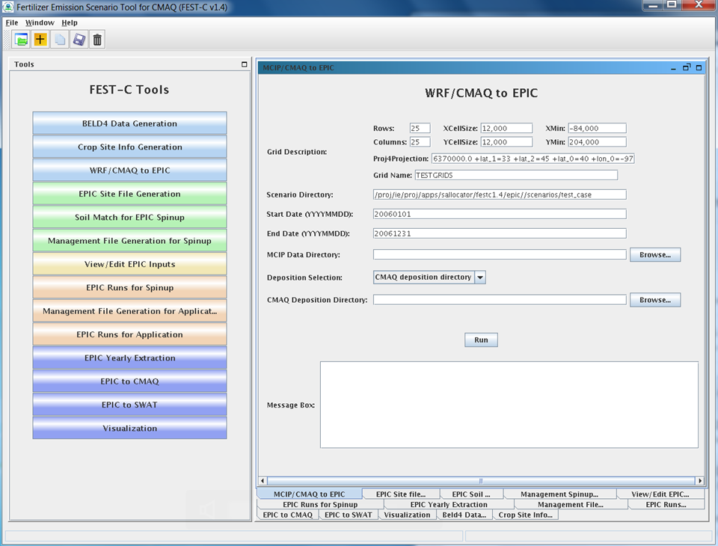
Task: Switch to the Visualization tab
Action: click(x=407, y=515)
